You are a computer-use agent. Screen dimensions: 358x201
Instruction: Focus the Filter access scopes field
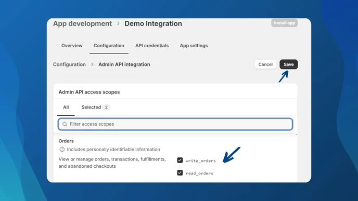(x=175, y=124)
